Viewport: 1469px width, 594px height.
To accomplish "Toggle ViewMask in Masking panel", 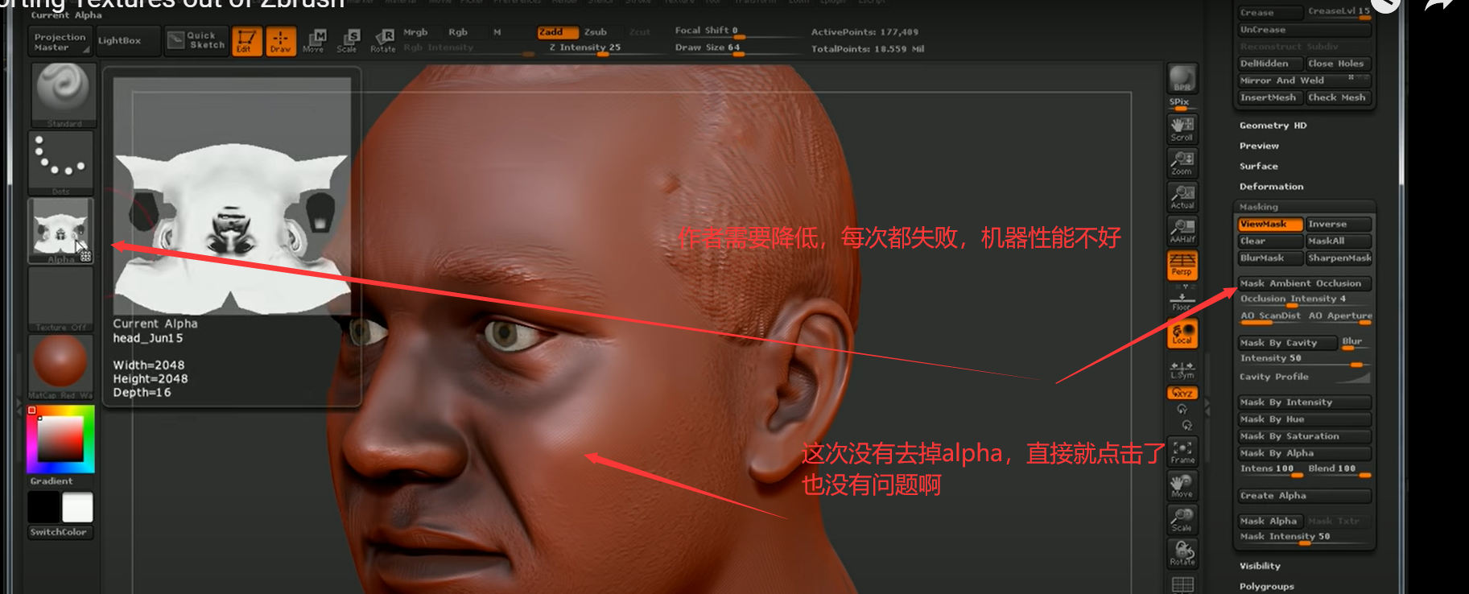I will [1270, 224].
